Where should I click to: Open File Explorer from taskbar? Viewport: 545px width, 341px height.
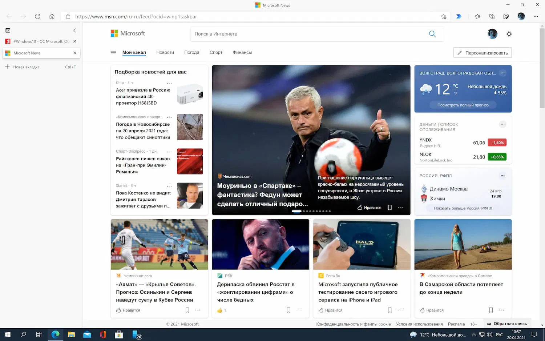[x=71, y=334]
